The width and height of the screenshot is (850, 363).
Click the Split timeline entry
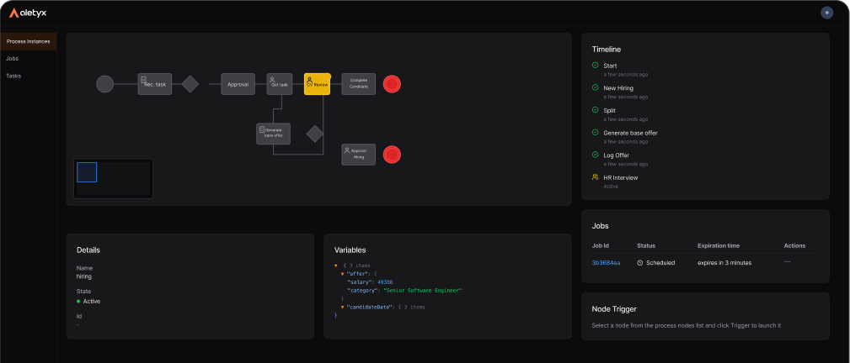[x=609, y=110]
